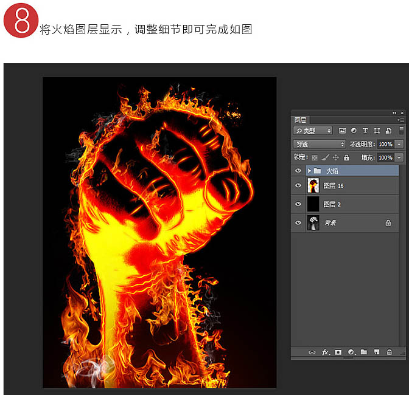409x395 pixels.
Task: Select the 图层 2 black thumbnail
Action: pos(313,204)
